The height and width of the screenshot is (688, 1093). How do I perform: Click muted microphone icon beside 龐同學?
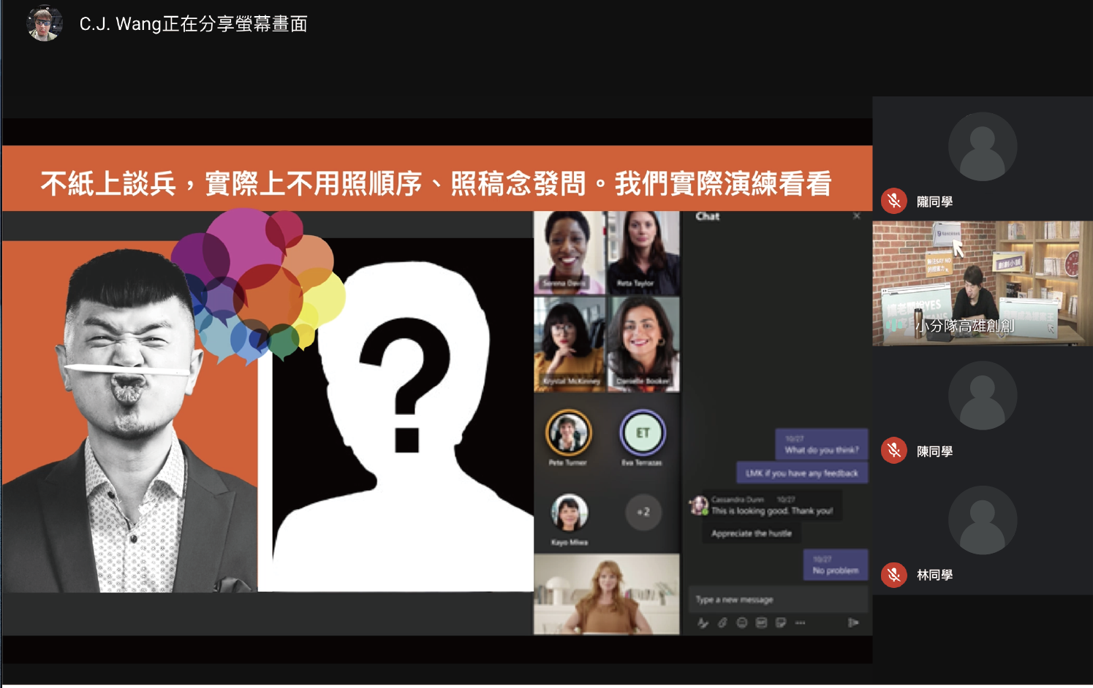click(x=893, y=201)
